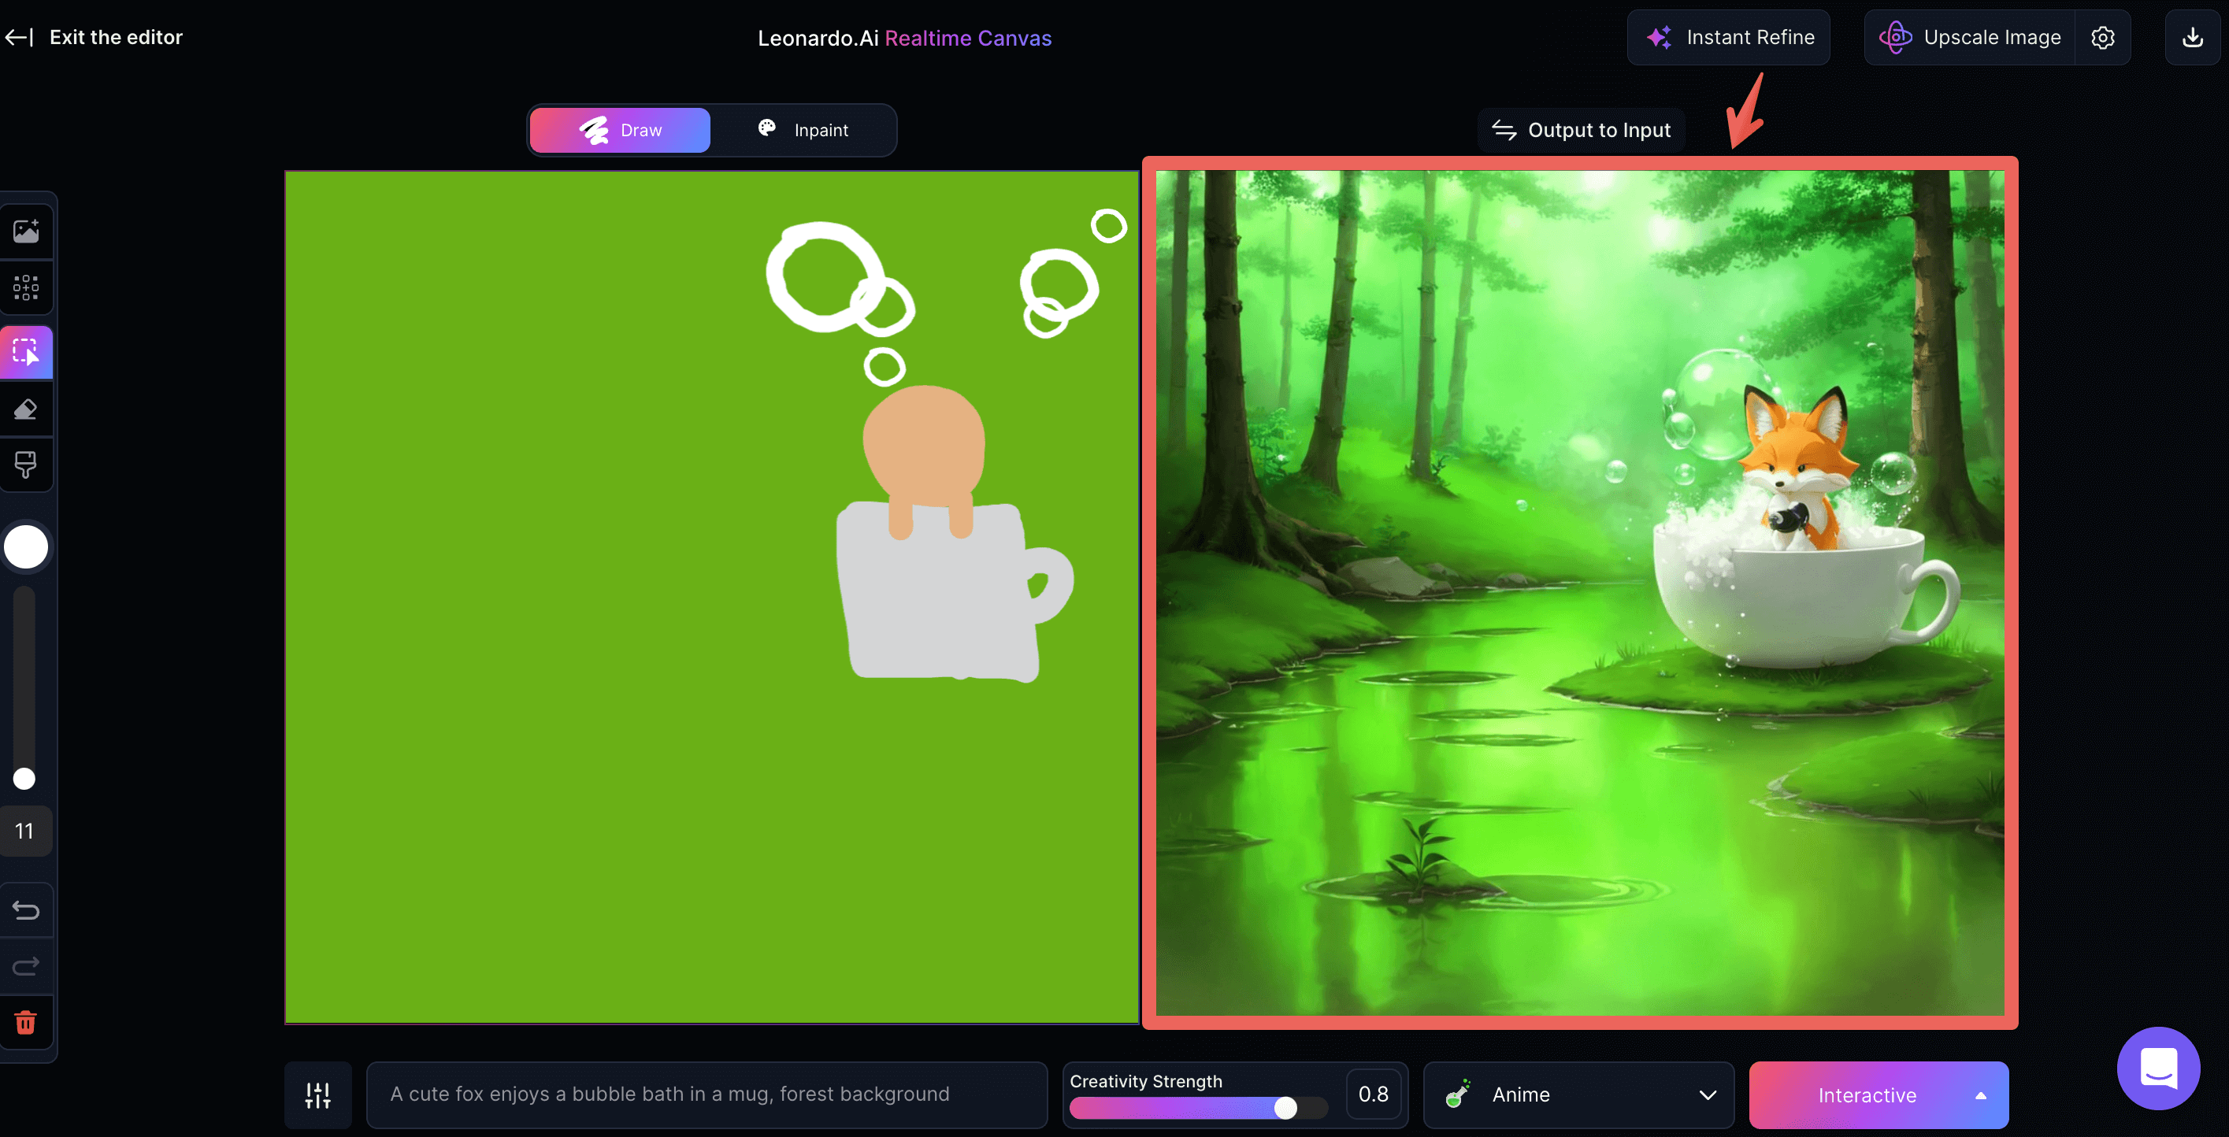Click Output to Input button

pos(1581,131)
